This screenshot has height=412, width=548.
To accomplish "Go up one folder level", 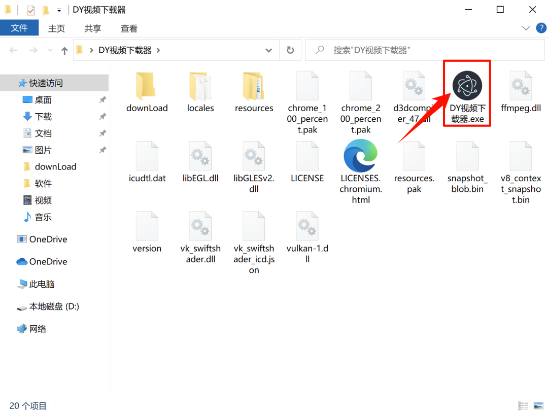I will pos(64,51).
